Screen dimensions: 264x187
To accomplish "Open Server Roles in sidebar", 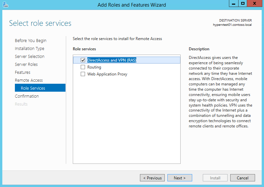I will click(x=26, y=64).
